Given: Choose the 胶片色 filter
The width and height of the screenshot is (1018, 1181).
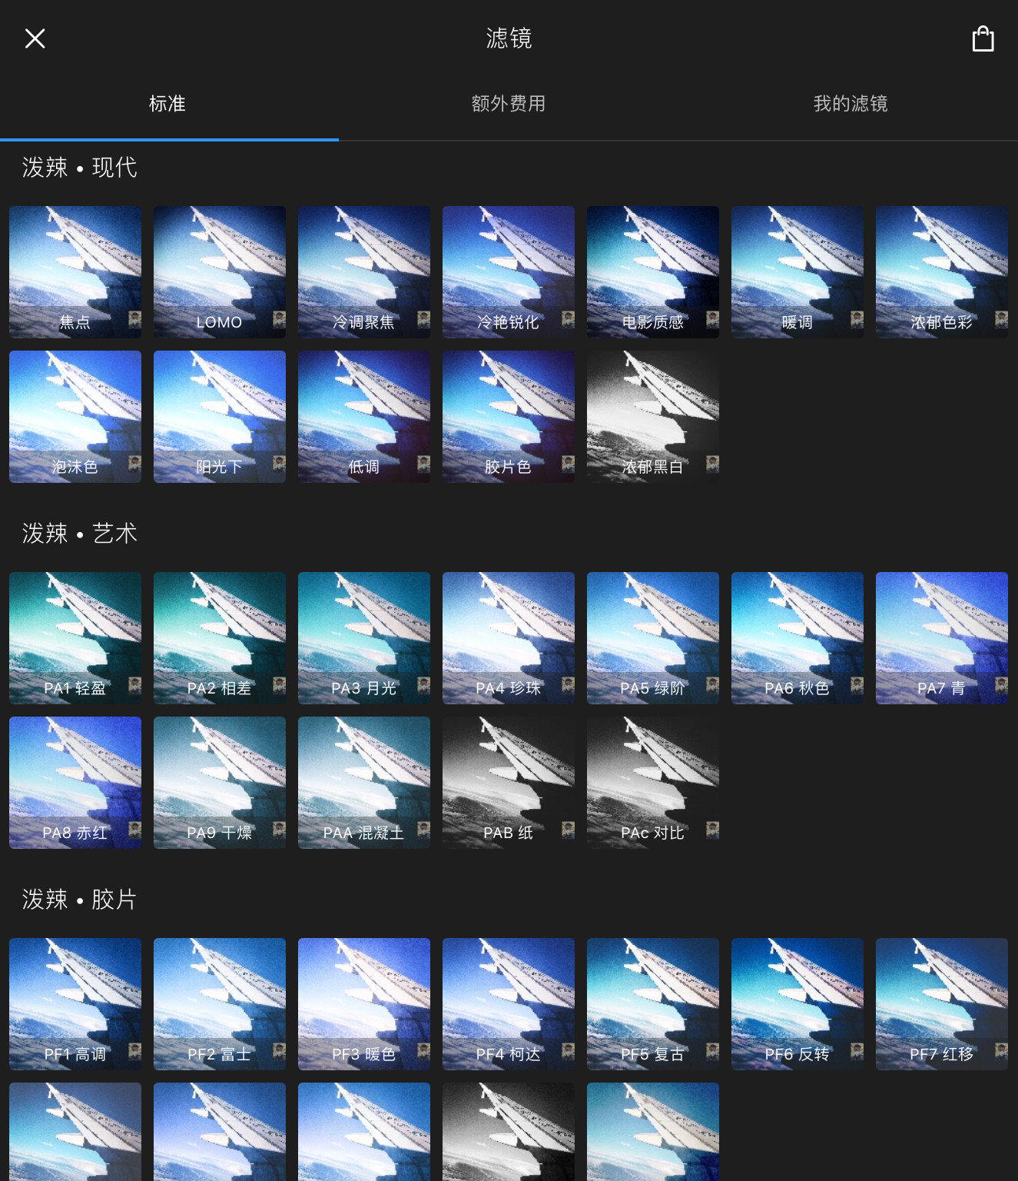Looking at the screenshot, I should pos(509,417).
